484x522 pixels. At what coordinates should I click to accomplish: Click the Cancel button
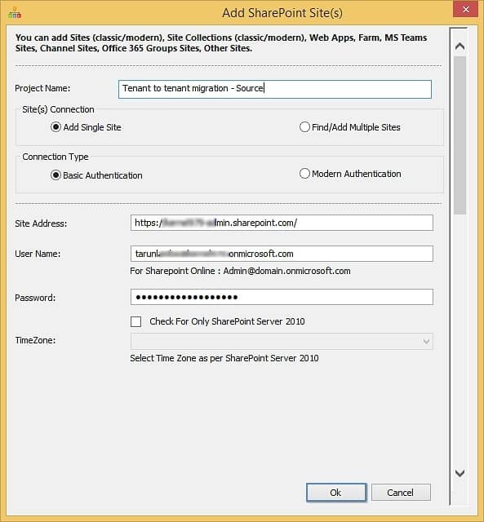pos(401,493)
